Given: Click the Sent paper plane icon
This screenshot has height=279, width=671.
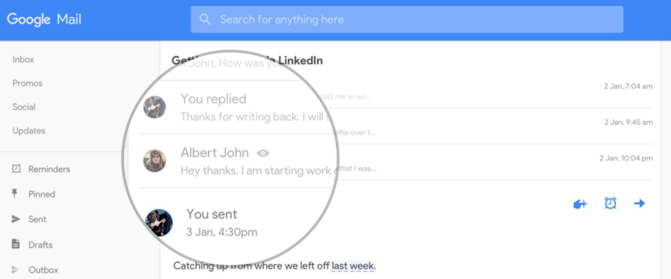Looking at the screenshot, I should click(x=16, y=219).
